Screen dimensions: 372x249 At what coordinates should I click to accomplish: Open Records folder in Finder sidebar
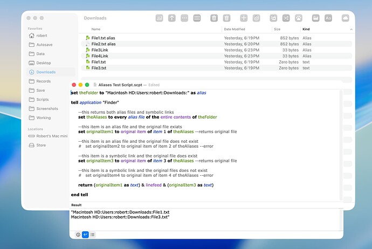[51, 81]
